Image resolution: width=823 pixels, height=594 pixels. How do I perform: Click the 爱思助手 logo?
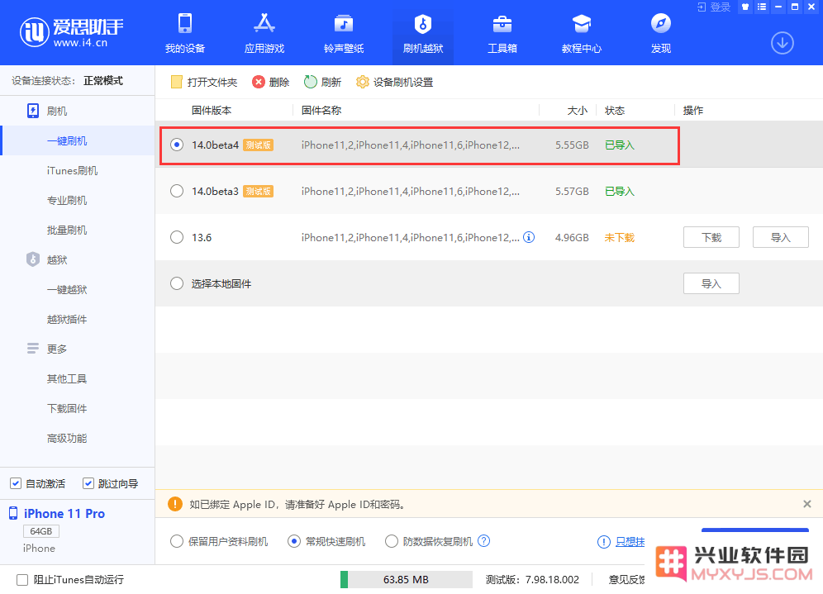(x=71, y=32)
